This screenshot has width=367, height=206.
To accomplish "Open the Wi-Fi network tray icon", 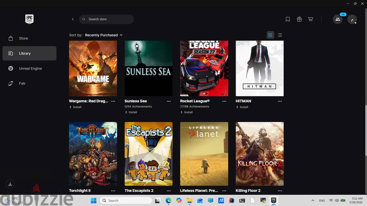I will tap(331, 201).
